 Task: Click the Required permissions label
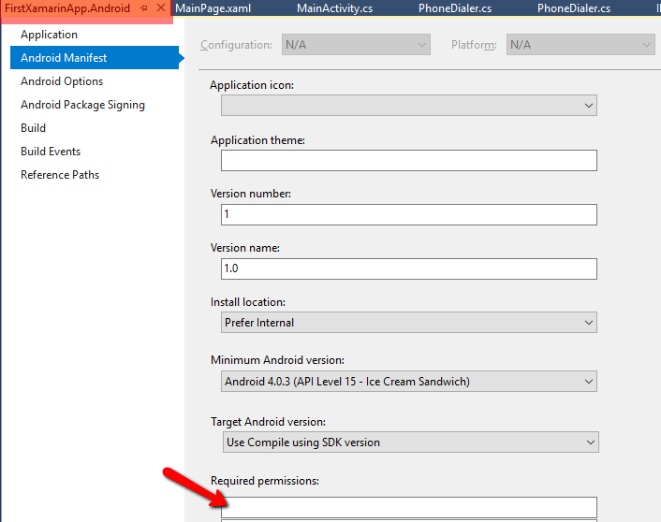(265, 481)
